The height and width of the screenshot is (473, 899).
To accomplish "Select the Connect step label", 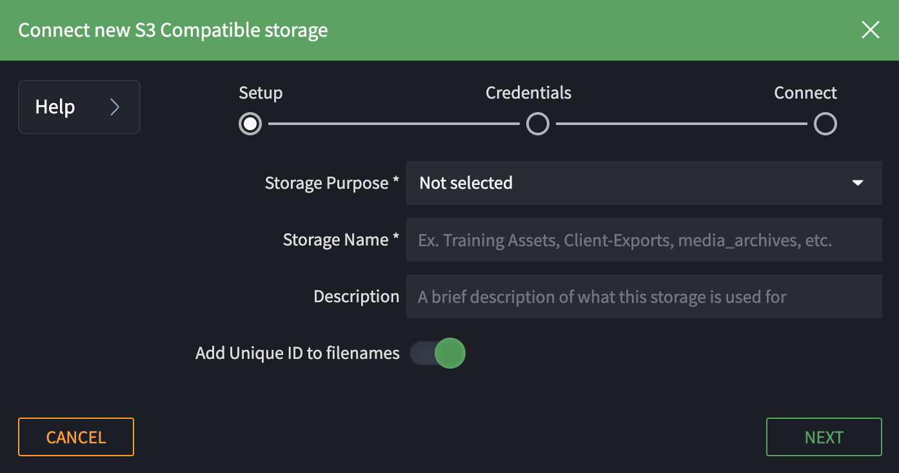I will point(805,92).
